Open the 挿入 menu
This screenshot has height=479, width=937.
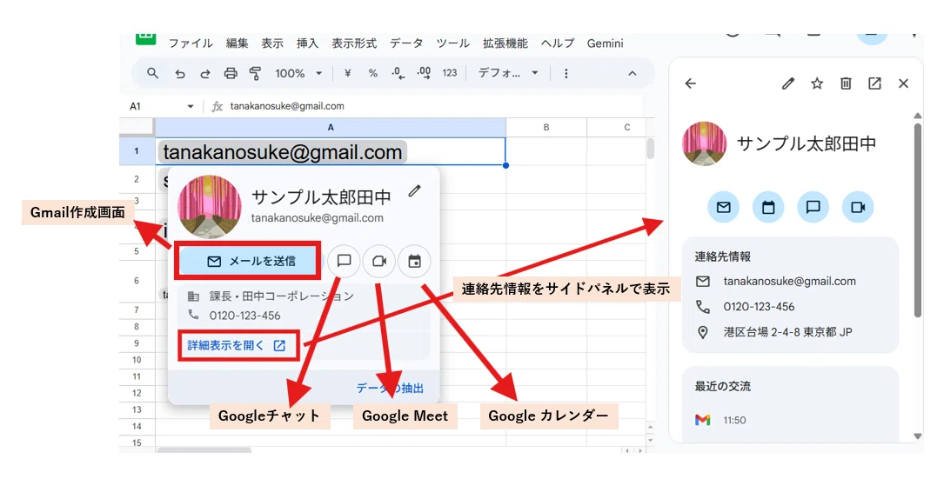pyautogui.click(x=307, y=43)
